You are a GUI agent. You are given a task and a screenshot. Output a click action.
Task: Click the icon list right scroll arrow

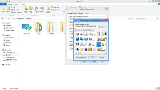point(105,53)
